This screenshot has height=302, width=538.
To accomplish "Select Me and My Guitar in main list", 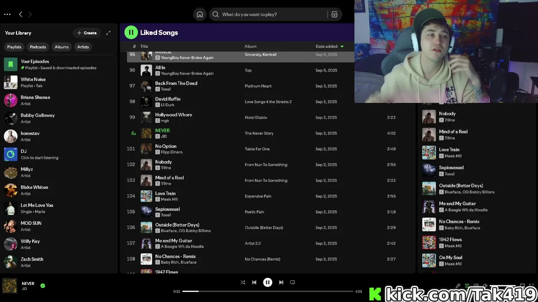I will tap(174, 241).
